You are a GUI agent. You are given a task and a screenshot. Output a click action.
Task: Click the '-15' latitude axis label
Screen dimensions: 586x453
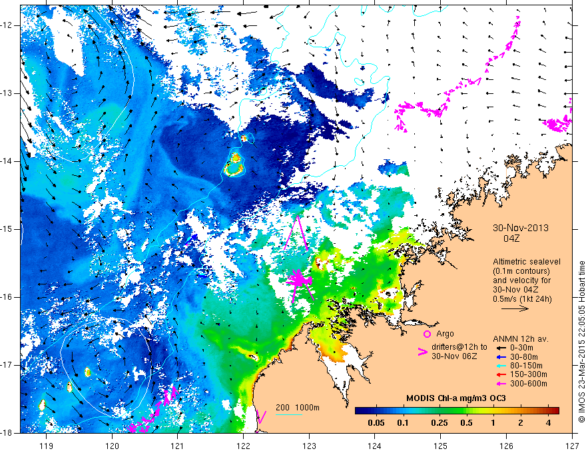coord(7,229)
